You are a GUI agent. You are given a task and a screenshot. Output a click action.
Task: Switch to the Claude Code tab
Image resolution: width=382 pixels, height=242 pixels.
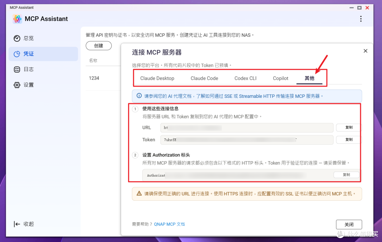click(x=204, y=78)
